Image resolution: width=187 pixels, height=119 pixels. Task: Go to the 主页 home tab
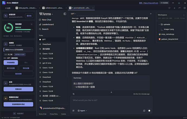(x=8, y=8)
